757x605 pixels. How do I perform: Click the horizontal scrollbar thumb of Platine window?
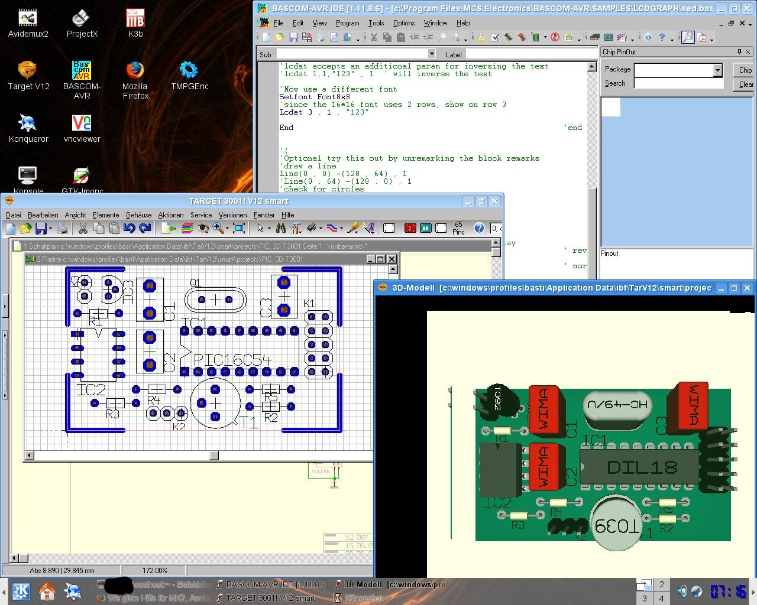(214, 456)
